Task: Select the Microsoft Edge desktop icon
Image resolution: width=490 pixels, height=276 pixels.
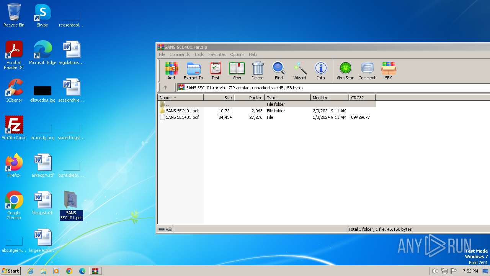Action: [x=42, y=53]
